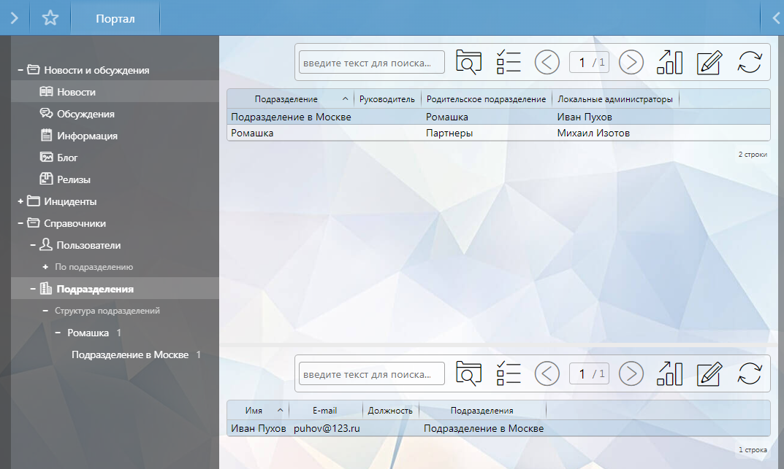Image resolution: width=784 pixels, height=469 pixels.
Task: Expand the Инциденты folder
Action: [20, 201]
